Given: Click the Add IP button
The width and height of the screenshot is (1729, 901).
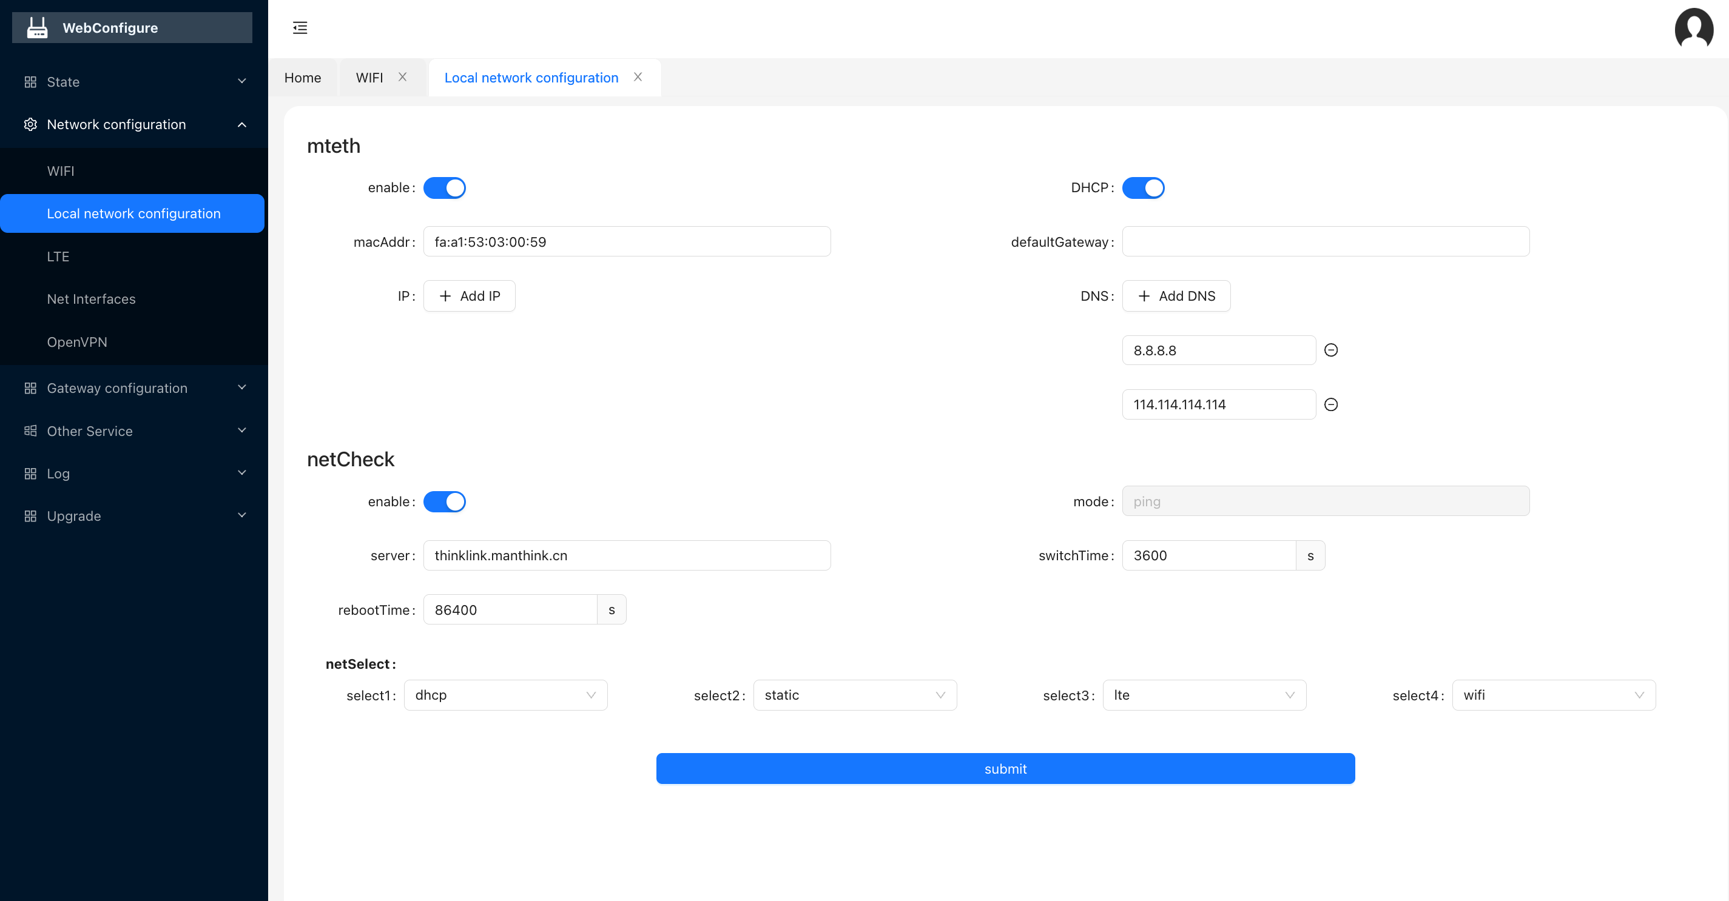Looking at the screenshot, I should tap(469, 296).
